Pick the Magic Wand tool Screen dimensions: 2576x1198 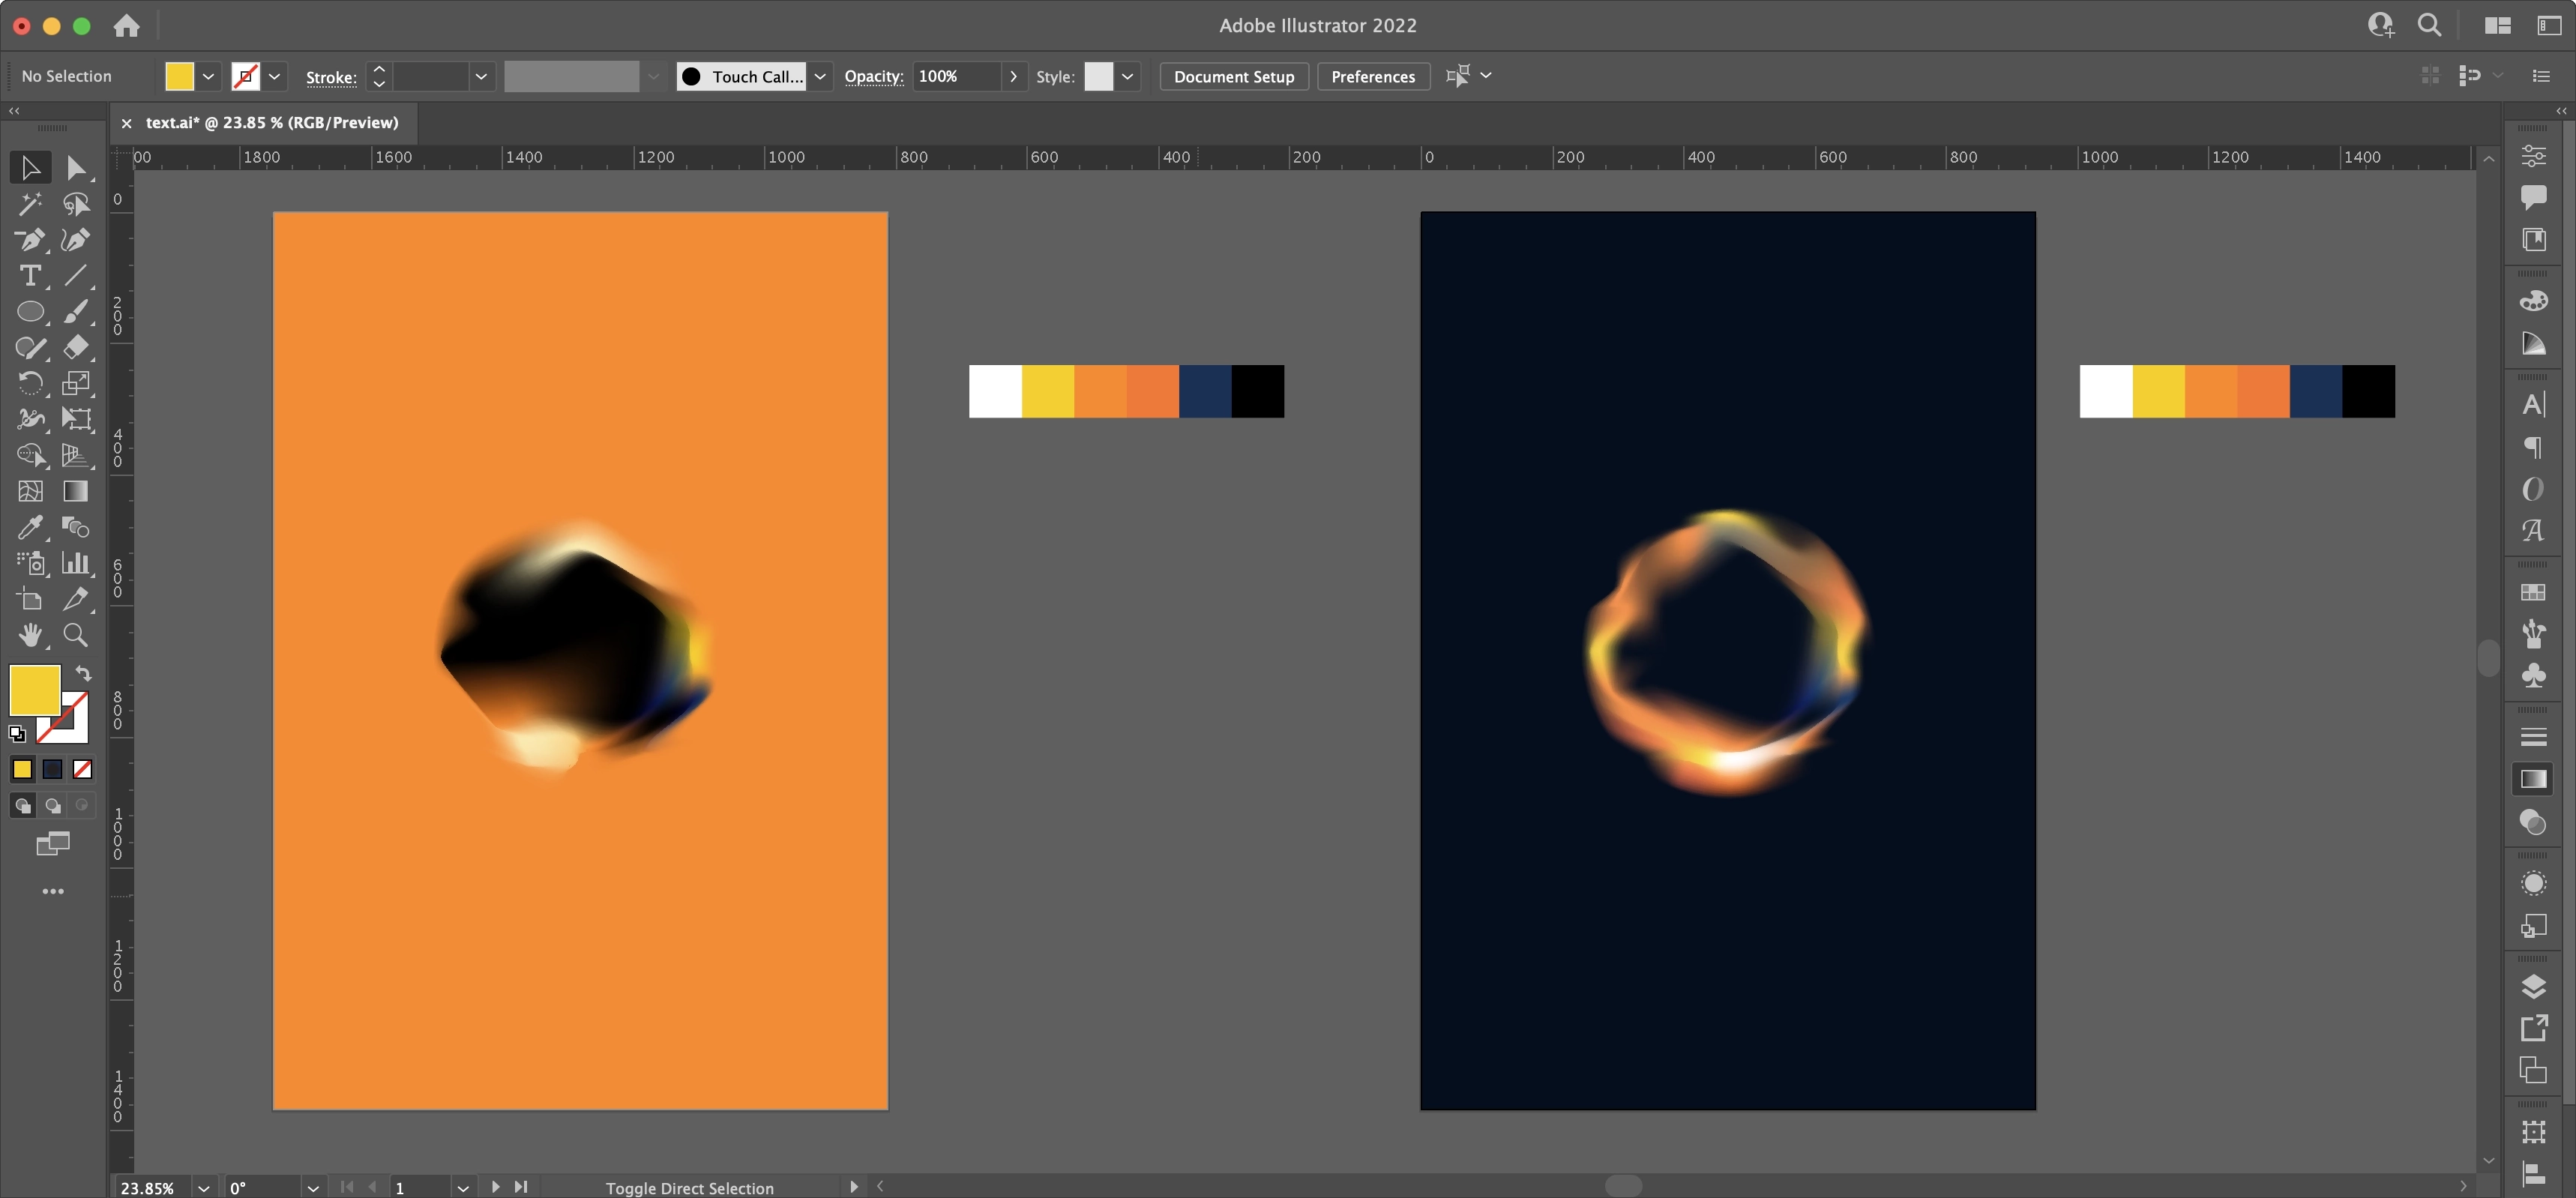coord(30,203)
